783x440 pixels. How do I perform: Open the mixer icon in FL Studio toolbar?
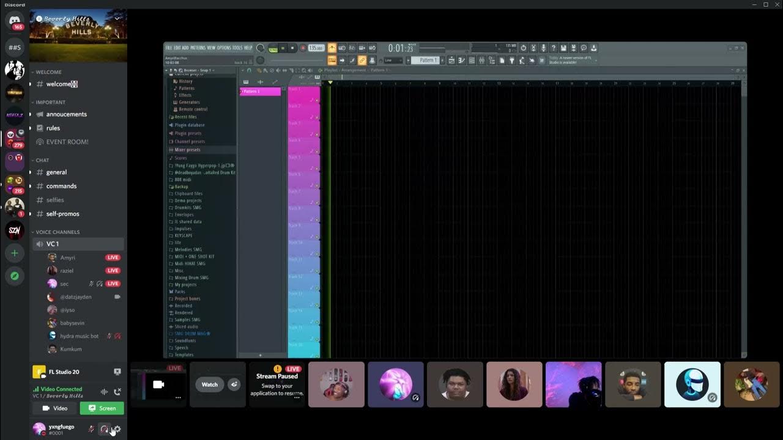(x=481, y=61)
